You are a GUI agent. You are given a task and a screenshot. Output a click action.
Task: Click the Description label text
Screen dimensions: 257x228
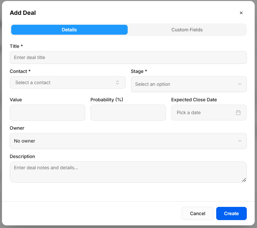click(22, 156)
